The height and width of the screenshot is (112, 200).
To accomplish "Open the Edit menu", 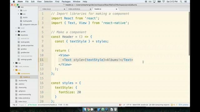I will click(x=33, y=2).
